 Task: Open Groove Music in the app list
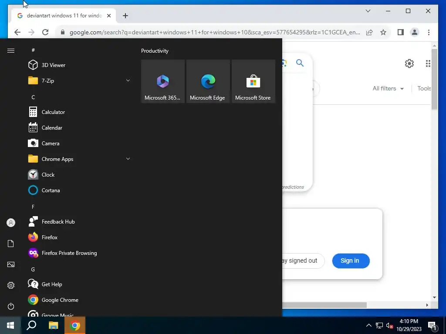80,313
